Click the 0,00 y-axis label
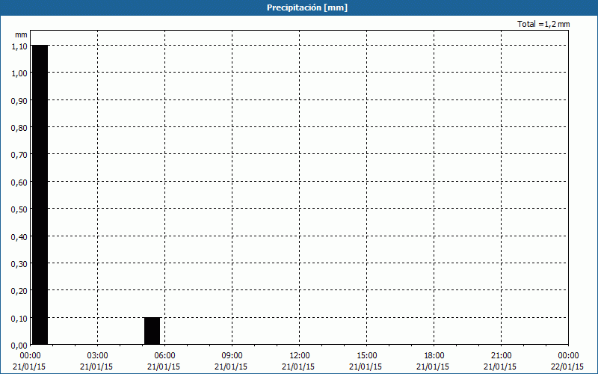Viewport: 598px width, 374px height. 19,346
